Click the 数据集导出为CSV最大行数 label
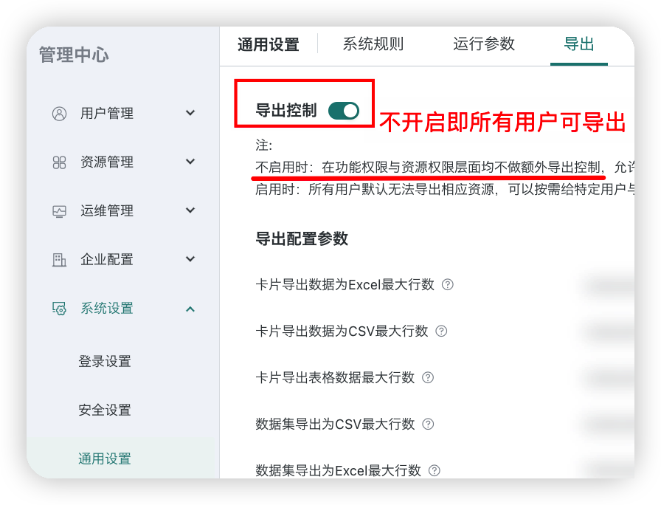Screen dimensions: 661x505 coord(335,424)
